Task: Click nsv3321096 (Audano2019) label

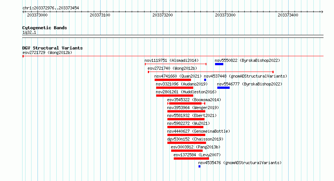Action: [x=182, y=84]
